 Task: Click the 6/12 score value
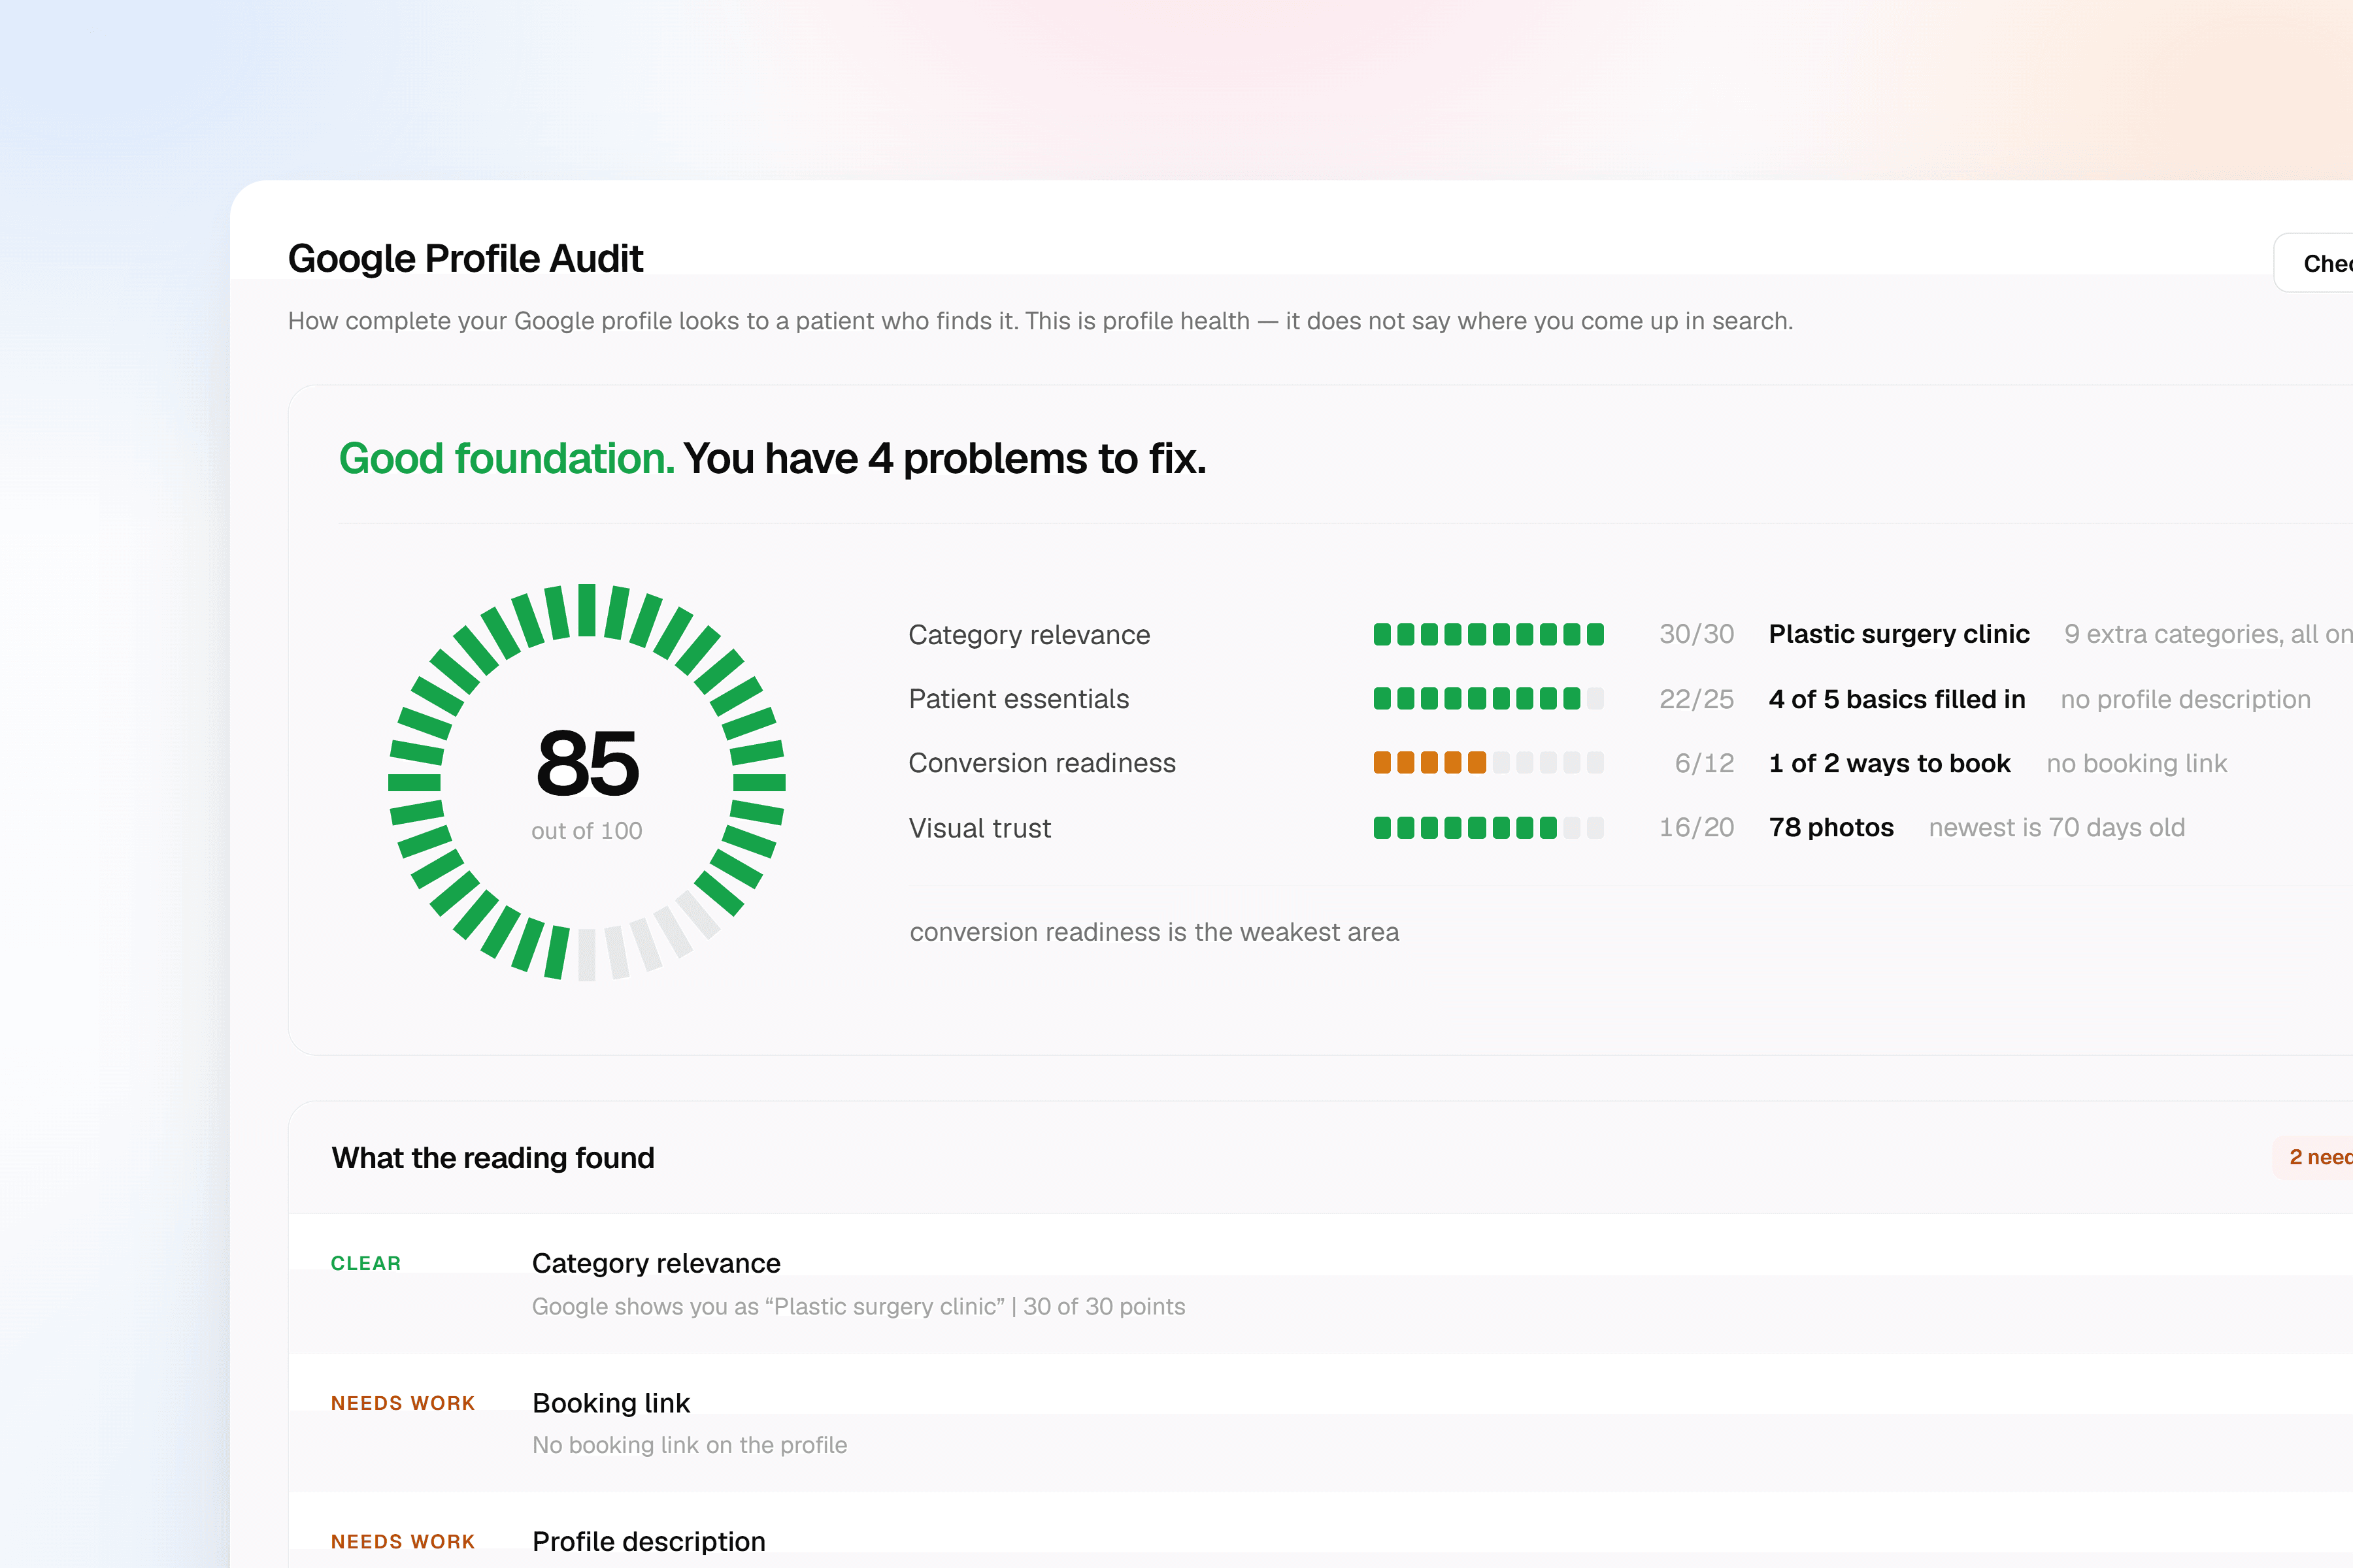[1704, 763]
